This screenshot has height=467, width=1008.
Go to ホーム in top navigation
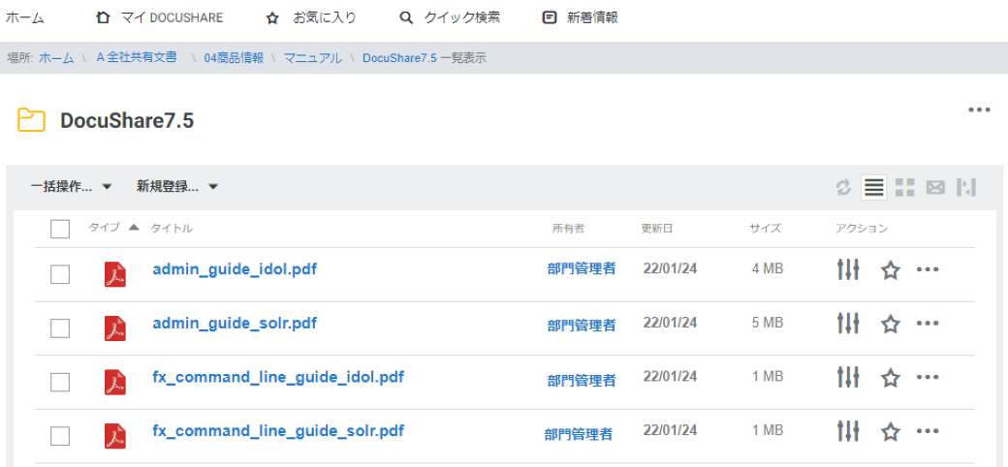[x=24, y=18]
